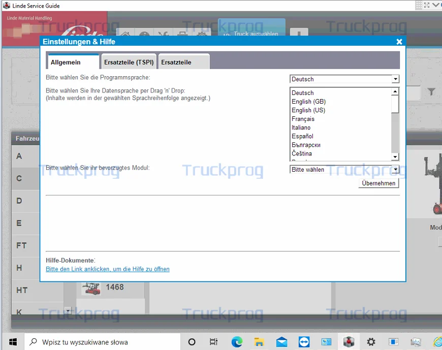The width and height of the screenshot is (442, 350).
Task: Click the taskbar search box
Action: tap(102, 342)
